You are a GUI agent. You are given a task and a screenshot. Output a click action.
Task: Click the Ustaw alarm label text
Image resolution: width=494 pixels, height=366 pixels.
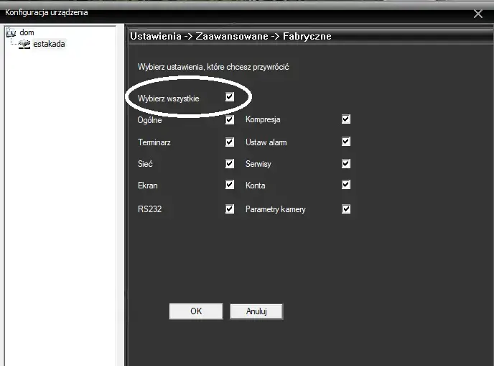(266, 142)
